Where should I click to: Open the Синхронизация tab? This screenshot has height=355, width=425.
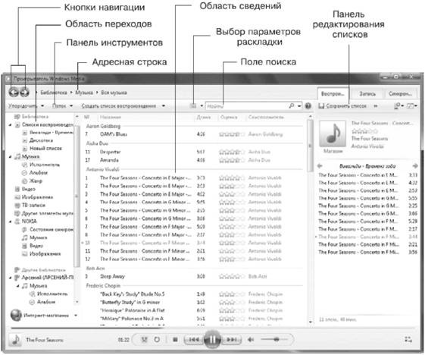pos(400,93)
